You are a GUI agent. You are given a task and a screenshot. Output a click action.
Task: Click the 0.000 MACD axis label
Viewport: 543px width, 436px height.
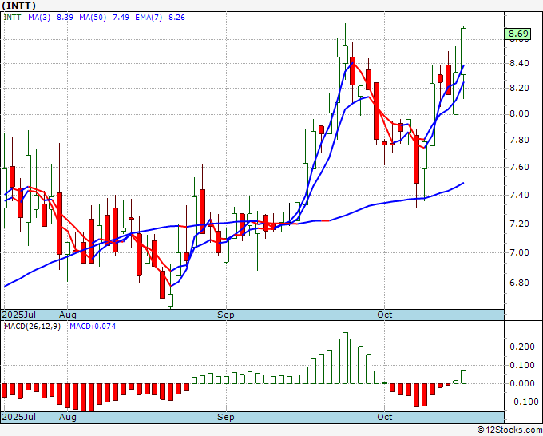(522, 383)
